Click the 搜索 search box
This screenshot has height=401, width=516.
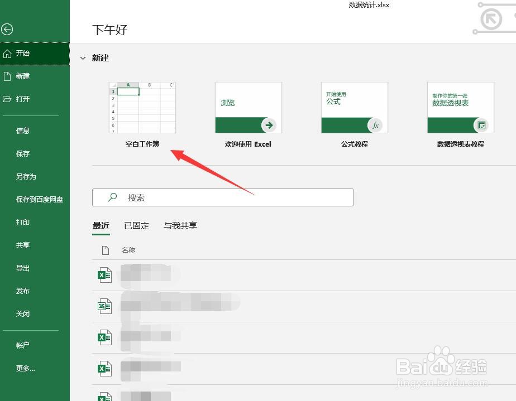[x=223, y=197]
